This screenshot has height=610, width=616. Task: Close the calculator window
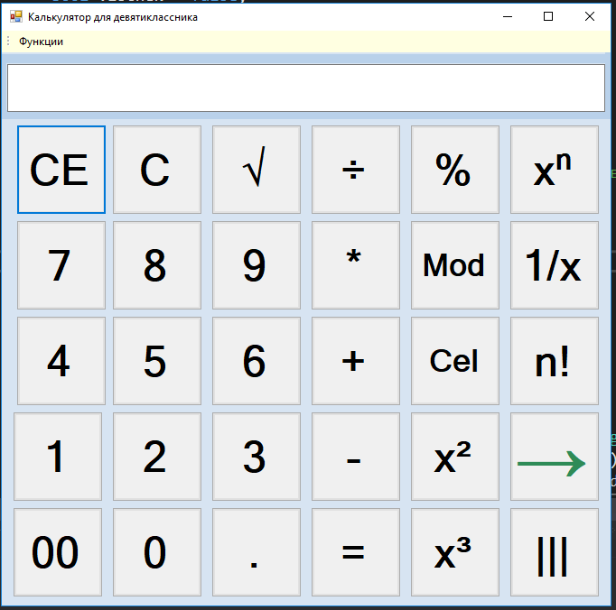589,16
